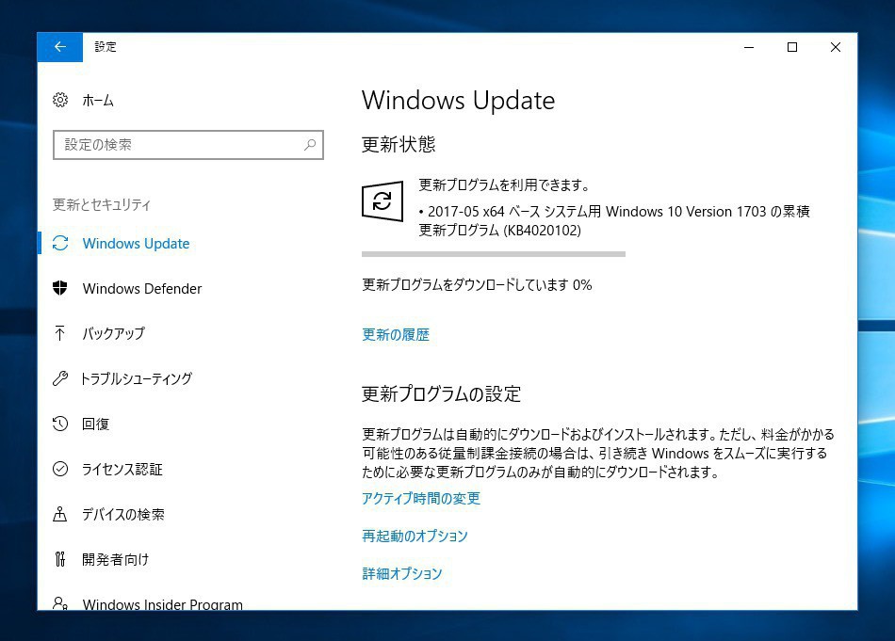Image resolution: width=895 pixels, height=641 pixels.
Task: Focus the 設定の検索 search box
Action: pyautogui.click(x=188, y=145)
